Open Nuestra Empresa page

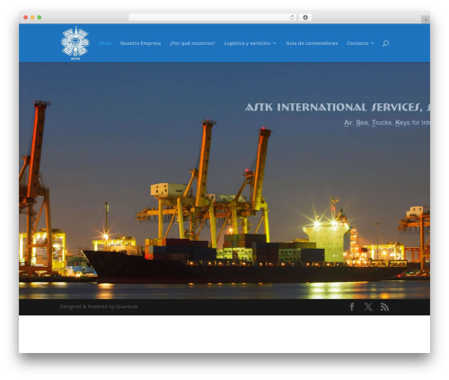(140, 43)
